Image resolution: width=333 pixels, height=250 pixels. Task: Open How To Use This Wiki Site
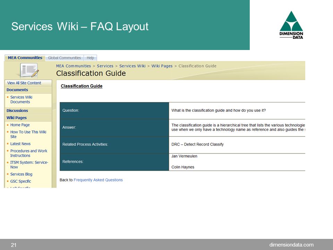[x=28, y=134]
